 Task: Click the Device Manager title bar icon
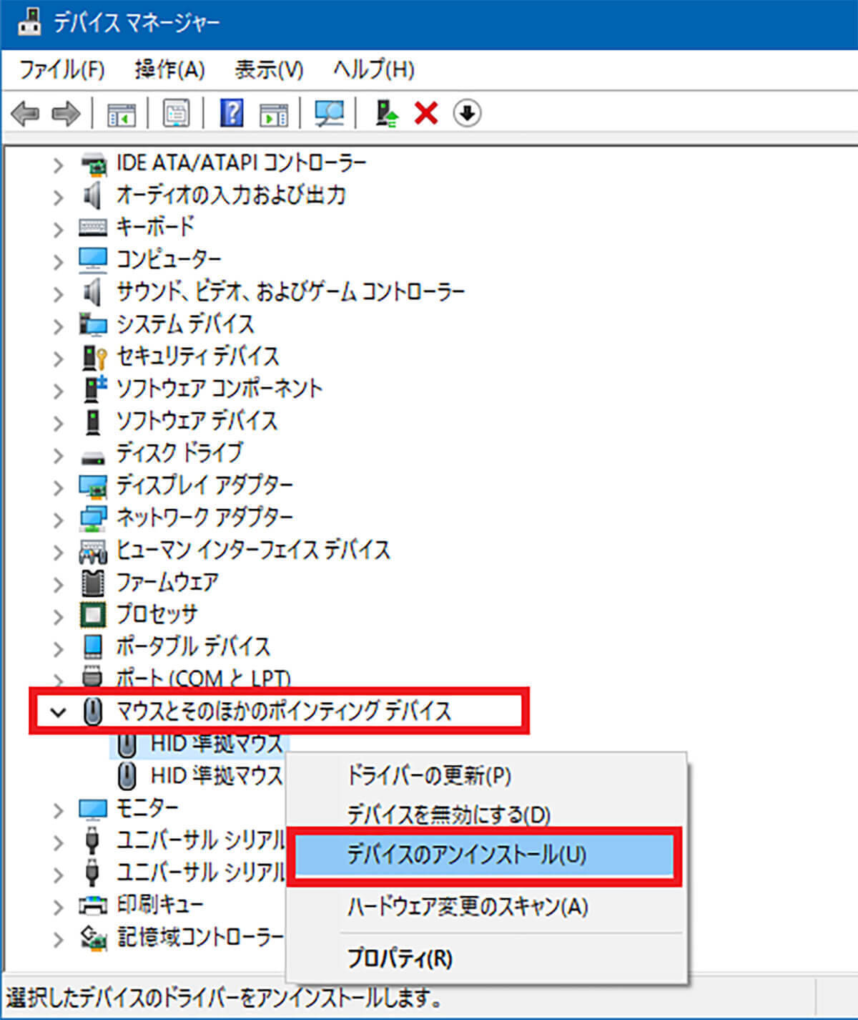pos(29,21)
